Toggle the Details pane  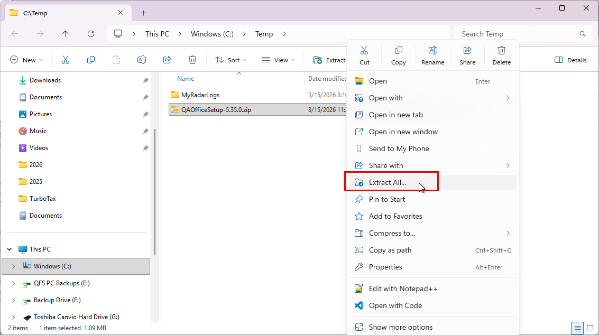pyautogui.click(x=570, y=60)
